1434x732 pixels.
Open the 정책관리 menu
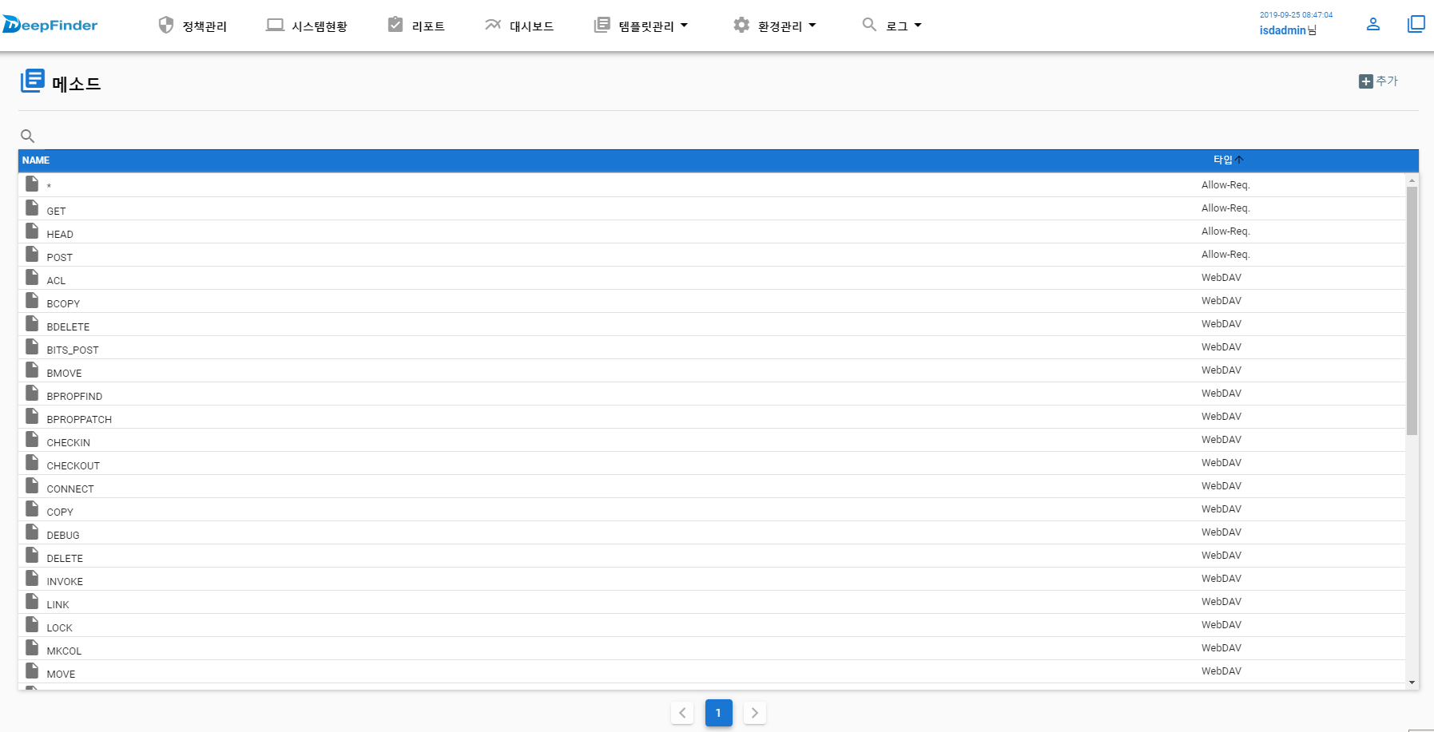(205, 26)
